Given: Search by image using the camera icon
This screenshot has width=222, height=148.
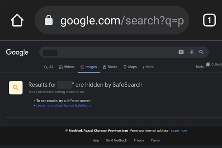Looking at the screenshot, I should click(181, 52).
